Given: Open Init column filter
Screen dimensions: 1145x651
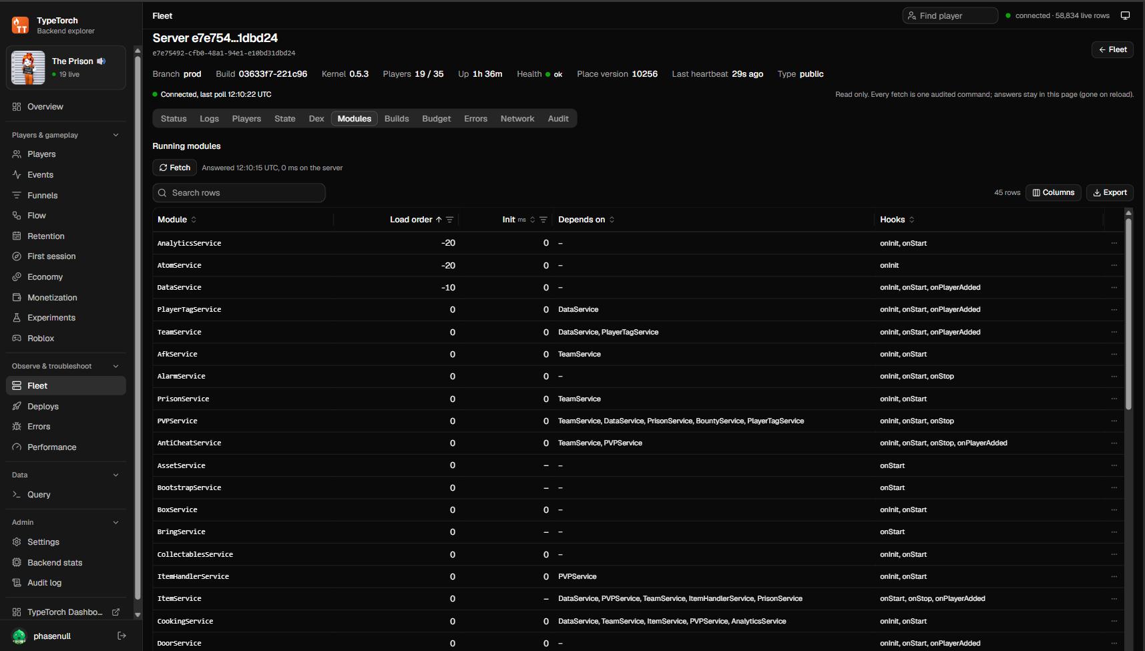Looking at the screenshot, I should coord(543,220).
